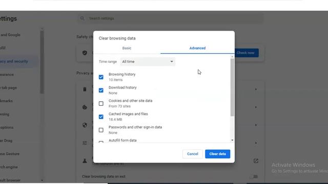Click the Cancel button
Image resolution: width=328 pixels, height=184 pixels.
click(x=193, y=154)
